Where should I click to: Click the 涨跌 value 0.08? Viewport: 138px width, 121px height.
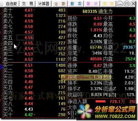point(98,24)
